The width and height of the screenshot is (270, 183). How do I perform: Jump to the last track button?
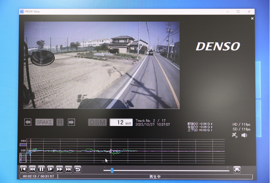pos(69,169)
